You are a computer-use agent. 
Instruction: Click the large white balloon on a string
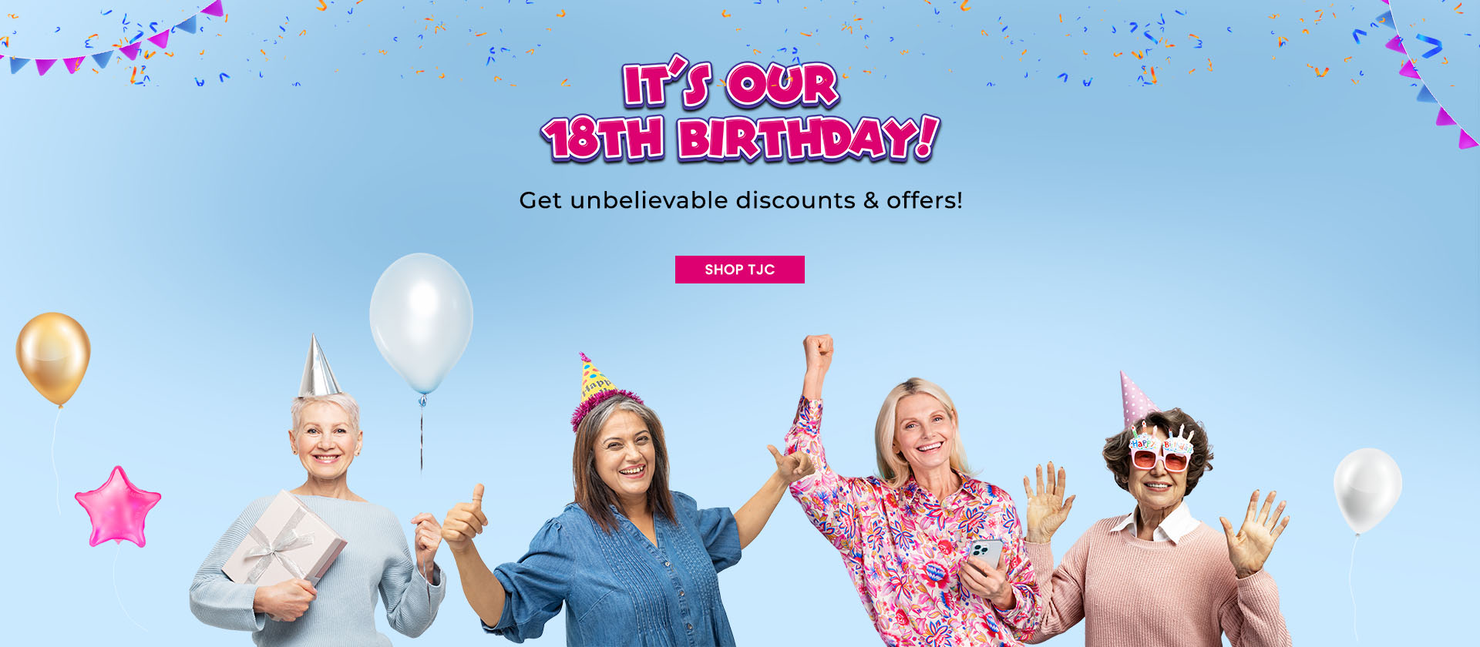pos(421,323)
